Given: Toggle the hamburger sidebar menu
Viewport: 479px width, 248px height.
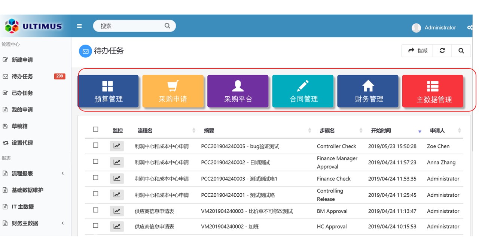Looking at the screenshot, I should point(79,26).
